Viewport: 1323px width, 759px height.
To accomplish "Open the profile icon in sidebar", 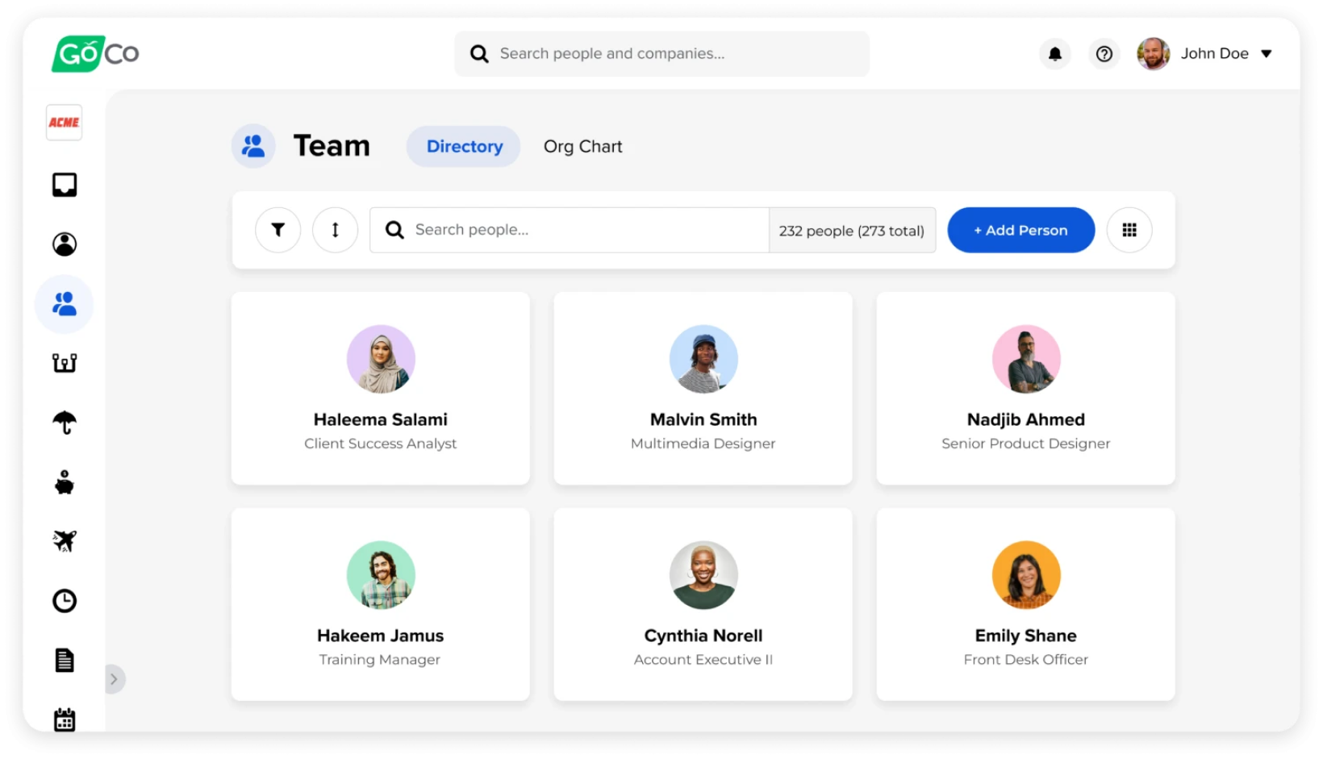I will (x=65, y=244).
